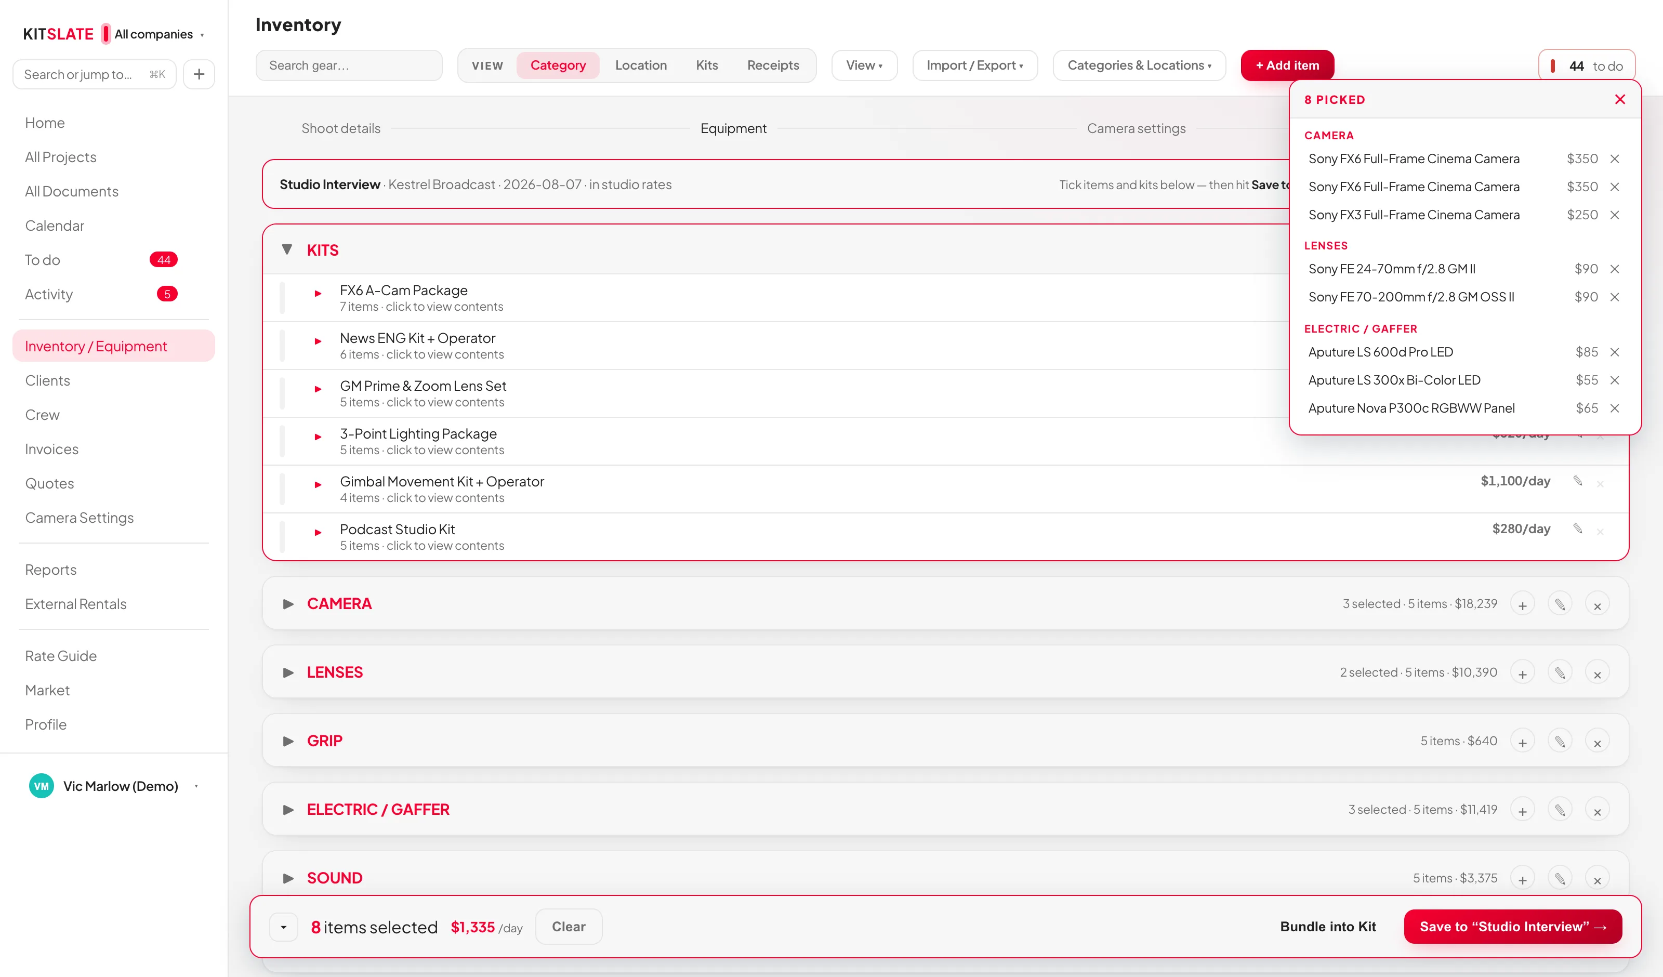Open All Projects in the sidebar
Image resolution: width=1663 pixels, height=977 pixels.
pyautogui.click(x=61, y=157)
